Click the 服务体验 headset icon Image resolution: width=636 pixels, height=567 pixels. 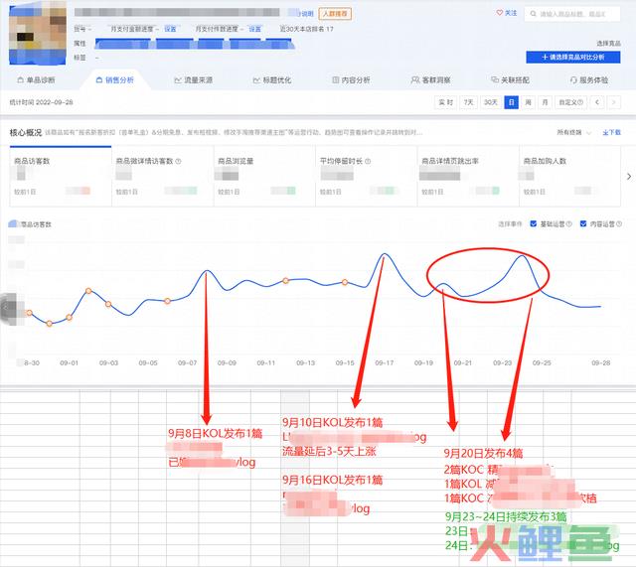coord(573,80)
